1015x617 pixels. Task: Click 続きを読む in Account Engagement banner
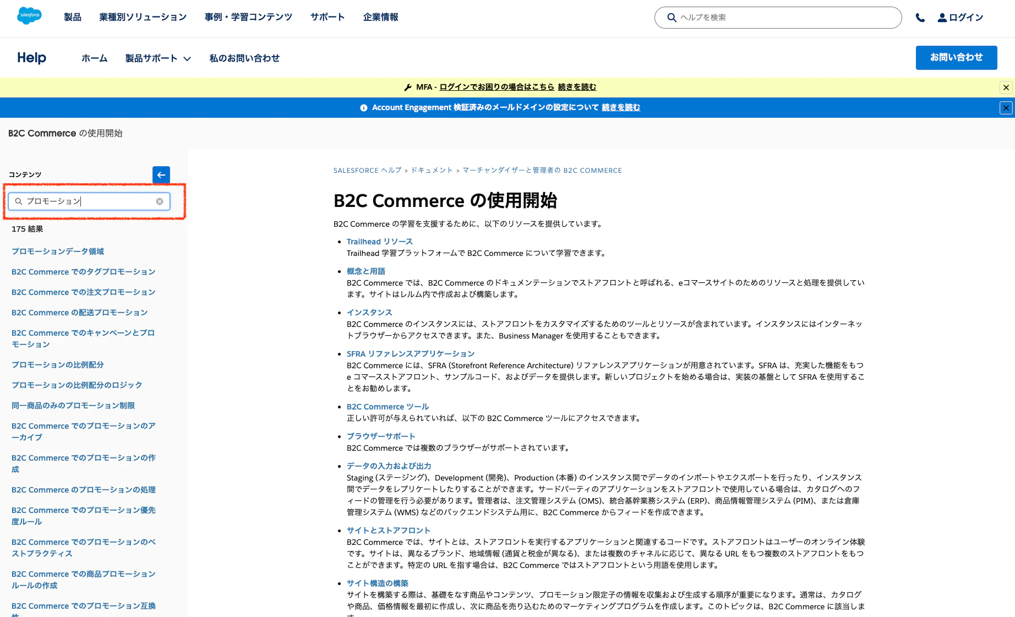pyautogui.click(x=621, y=107)
